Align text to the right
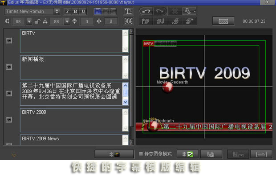This screenshot has height=175, width=276. click(x=113, y=11)
